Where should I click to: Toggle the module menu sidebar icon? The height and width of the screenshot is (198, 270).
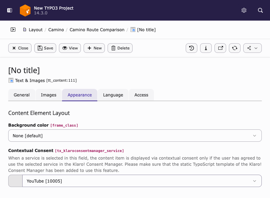[10, 10]
